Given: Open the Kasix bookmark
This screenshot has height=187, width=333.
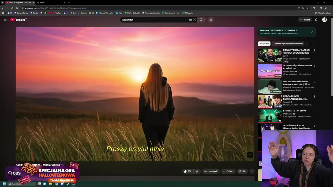Looking at the screenshot, I should click(x=73, y=13).
